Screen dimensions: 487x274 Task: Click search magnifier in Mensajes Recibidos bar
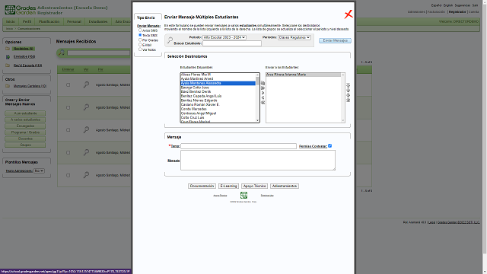click(62, 53)
